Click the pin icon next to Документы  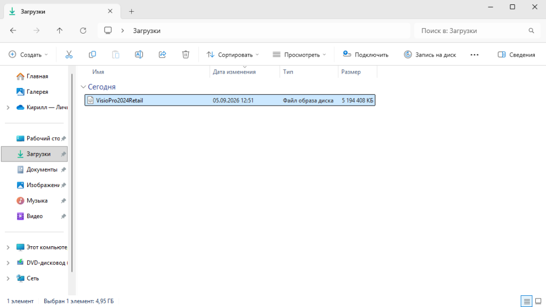[63, 170]
